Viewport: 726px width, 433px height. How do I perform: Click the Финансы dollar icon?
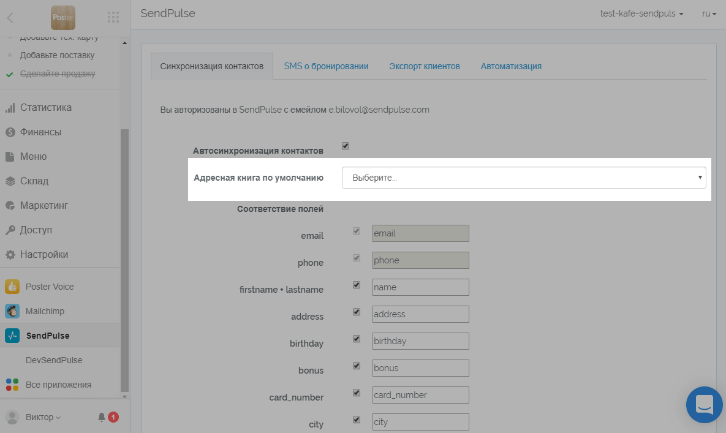tap(10, 132)
